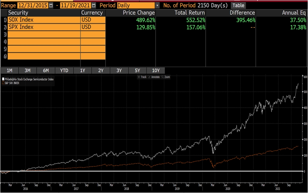Click the Price Change column header
This screenshot has width=308, height=193.
coord(139,13)
